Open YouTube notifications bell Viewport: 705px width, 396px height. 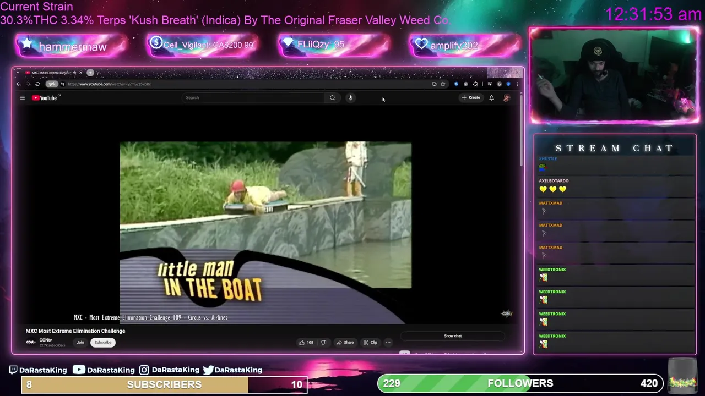pos(491,98)
